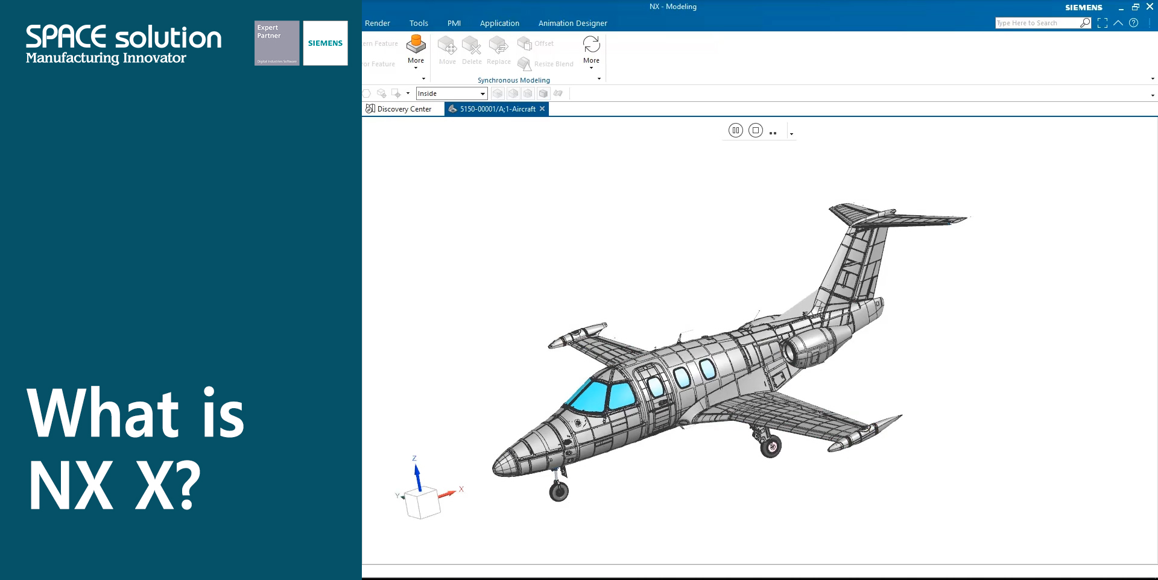Expand the orange feature More dropdown

416,51
